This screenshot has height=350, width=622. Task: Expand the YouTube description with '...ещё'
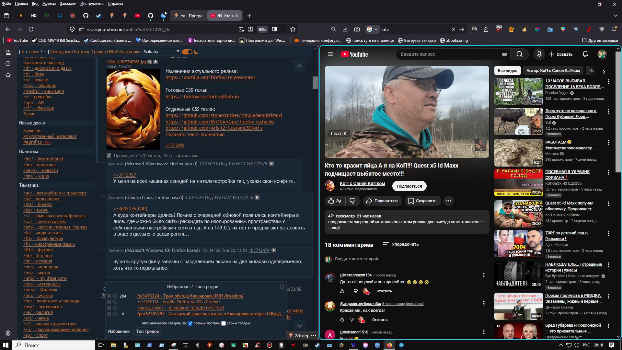point(334,228)
